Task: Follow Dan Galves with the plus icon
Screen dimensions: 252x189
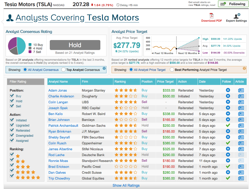Action: [x=228, y=172]
